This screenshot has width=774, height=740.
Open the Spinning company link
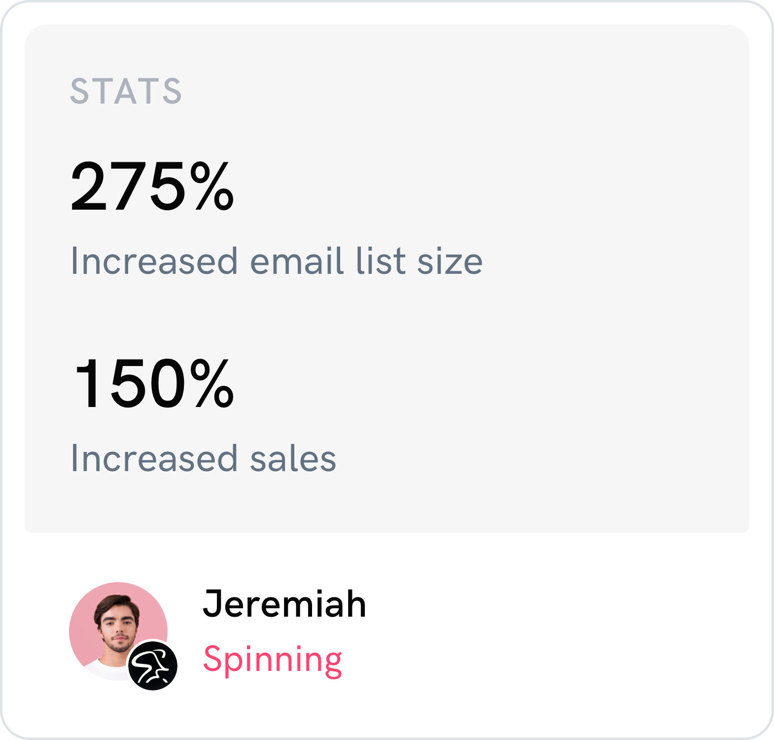click(273, 660)
